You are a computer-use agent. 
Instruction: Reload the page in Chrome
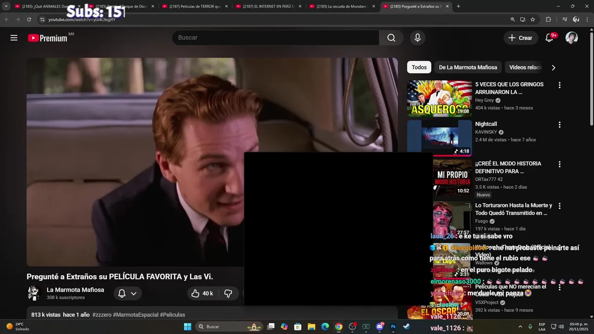(29, 19)
